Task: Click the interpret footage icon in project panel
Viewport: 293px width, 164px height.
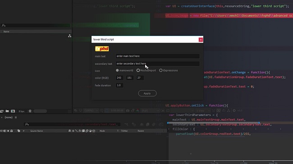Action: point(2,111)
